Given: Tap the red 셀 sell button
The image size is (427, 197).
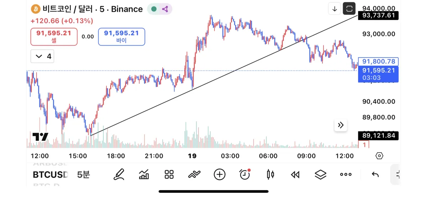Looking at the screenshot, I should (54, 37).
